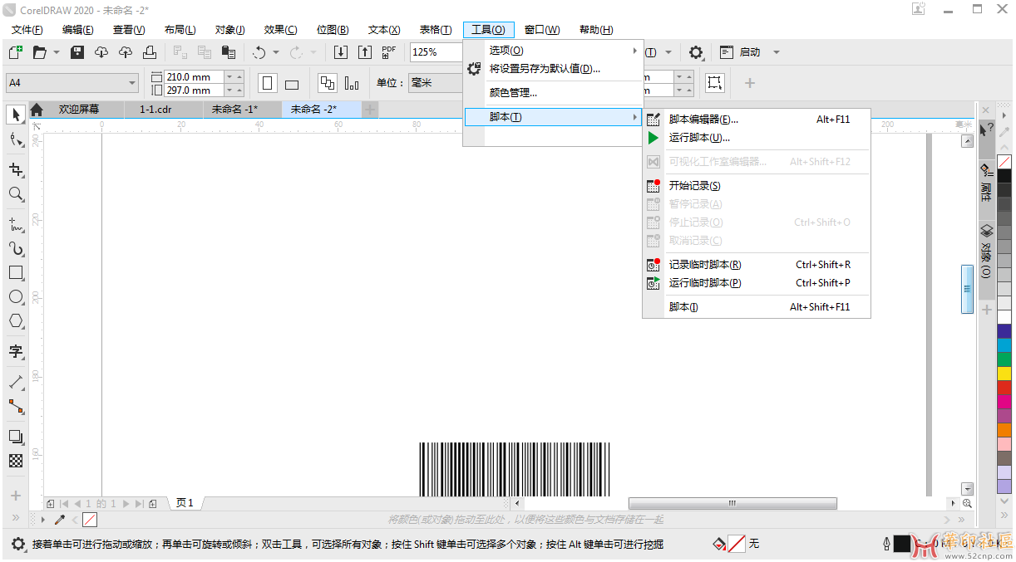Open the Options gear icon in toolbar
This screenshot has height=562, width=1016.
[696, 52]
